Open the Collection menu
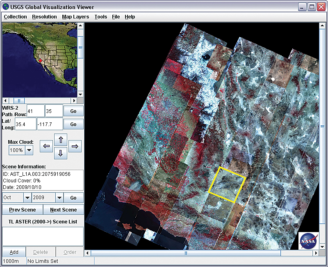 (15, 17)
